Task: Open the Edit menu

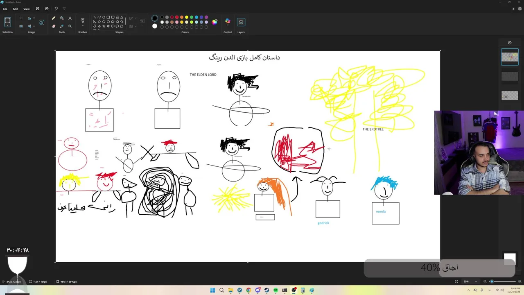Action: [15, 9]
